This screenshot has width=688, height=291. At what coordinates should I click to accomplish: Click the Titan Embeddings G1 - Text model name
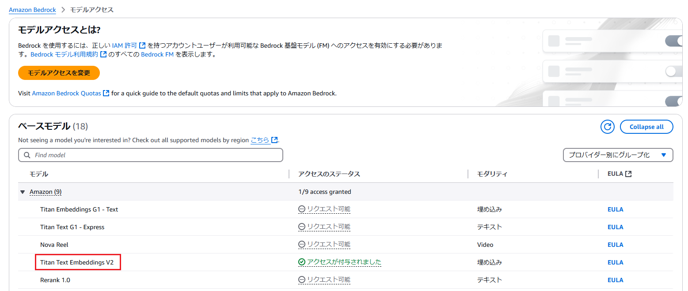pos(79,209)
